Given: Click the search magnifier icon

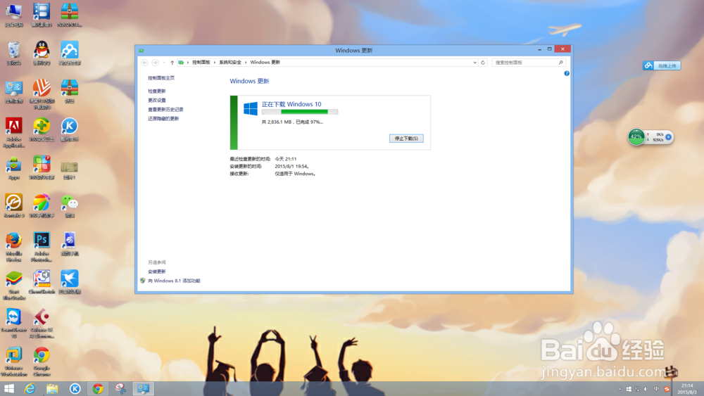Looking at the screenshot, I should (561, 63).
